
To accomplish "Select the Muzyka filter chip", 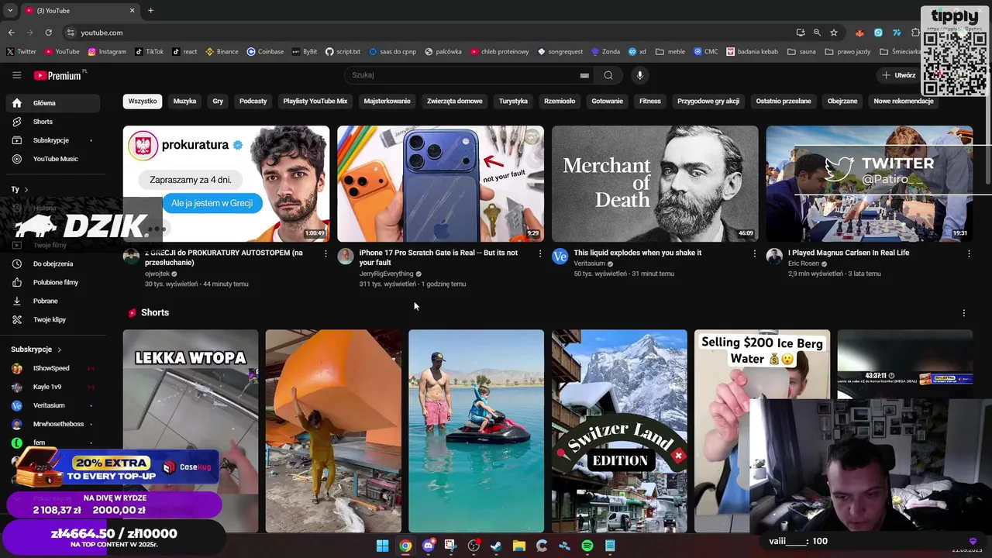I will (x=184, y=101).
